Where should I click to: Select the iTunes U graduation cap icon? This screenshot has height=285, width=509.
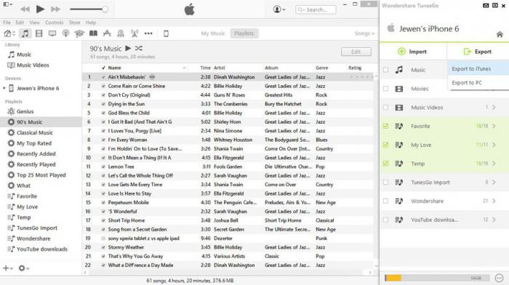pos(79,33)
